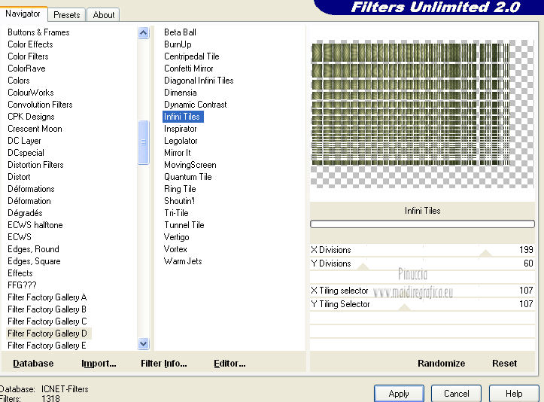Click the X Tiling selector slider
This screenshot has width=544, height=402.
coord(422,291)
